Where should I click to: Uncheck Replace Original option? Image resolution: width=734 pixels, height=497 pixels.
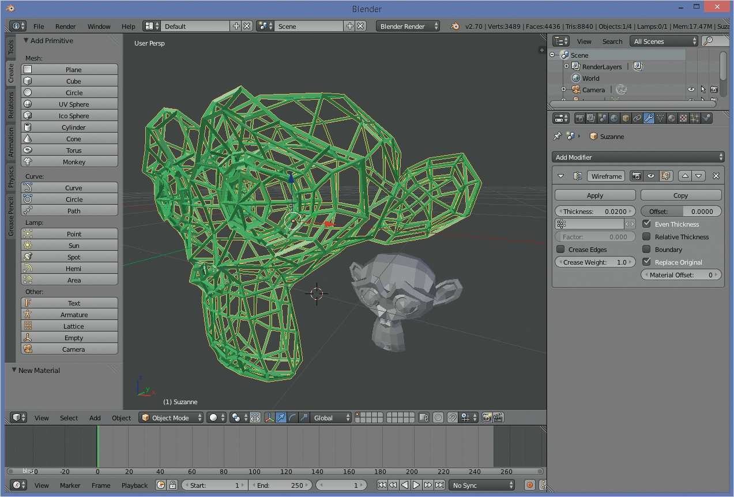tap(646, 262)
